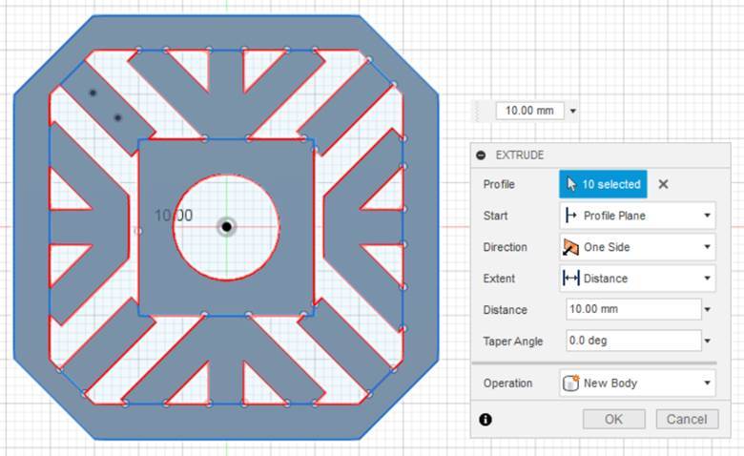Click the cursor icon in Profile selector
744x456 pixels.
tap(571, 184)
